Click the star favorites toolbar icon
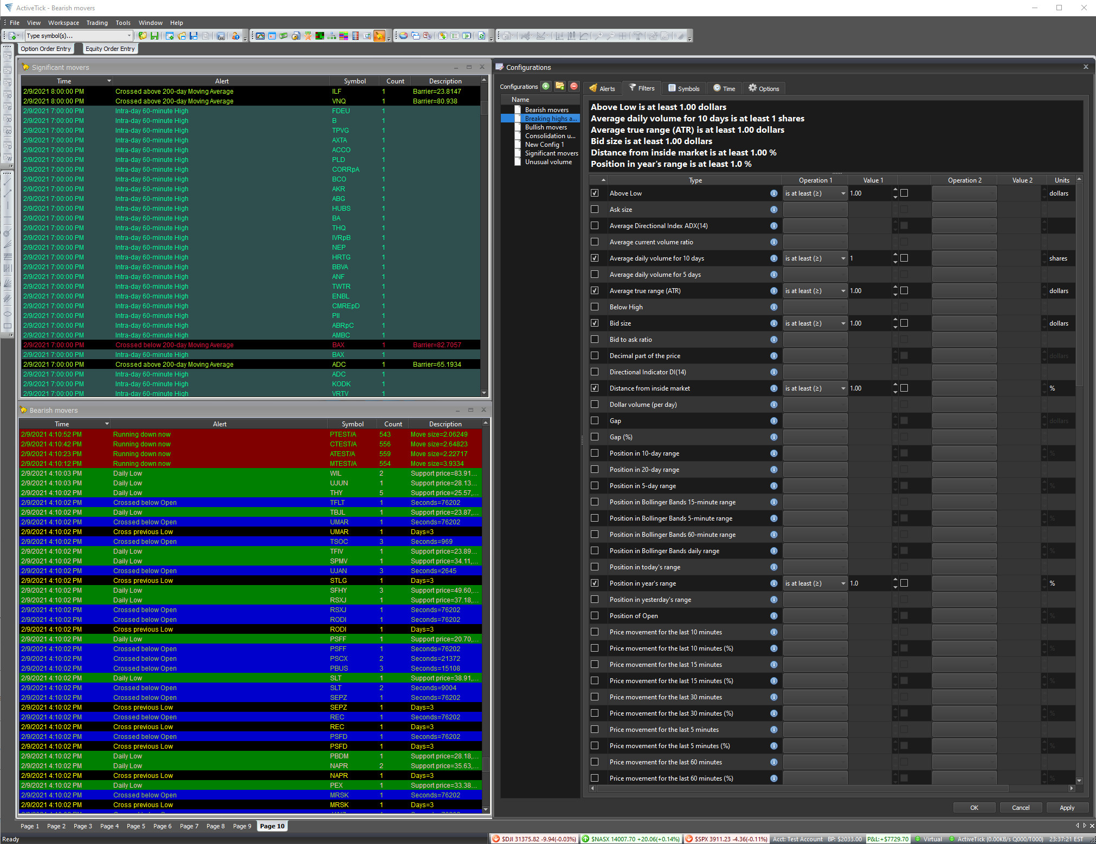 (308, 36)
